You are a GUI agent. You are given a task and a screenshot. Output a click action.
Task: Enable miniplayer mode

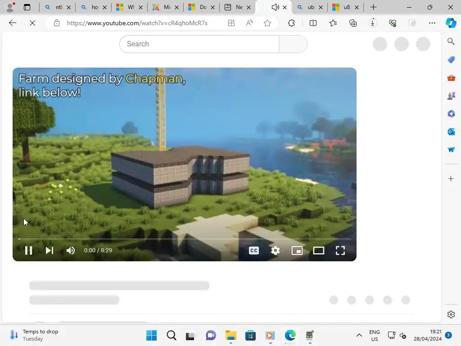297,250
